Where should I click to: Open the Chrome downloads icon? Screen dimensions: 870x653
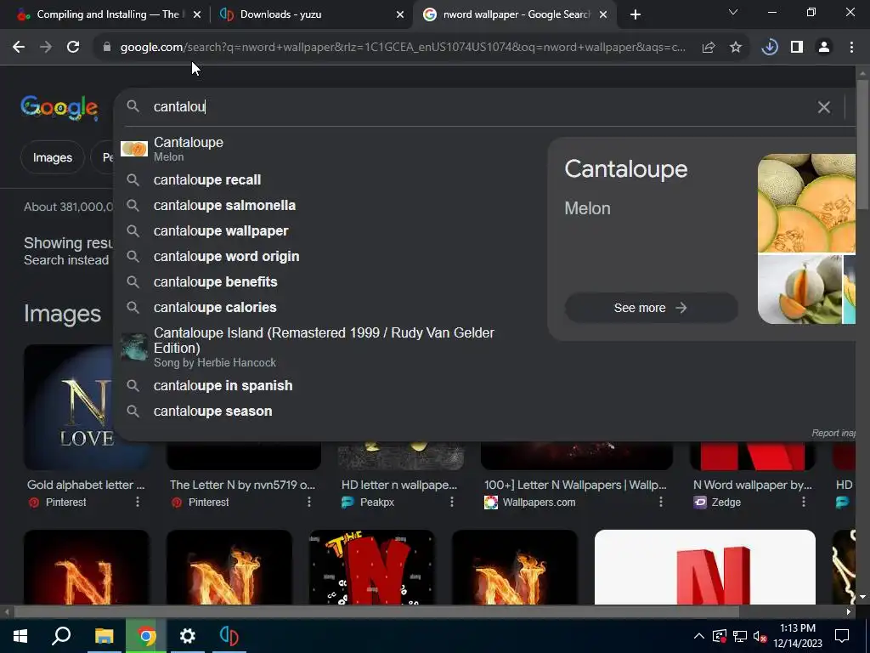(770, 48)
